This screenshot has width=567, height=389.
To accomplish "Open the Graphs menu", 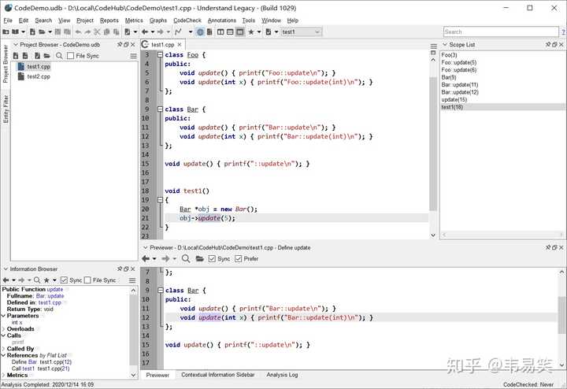I will 158,20.
